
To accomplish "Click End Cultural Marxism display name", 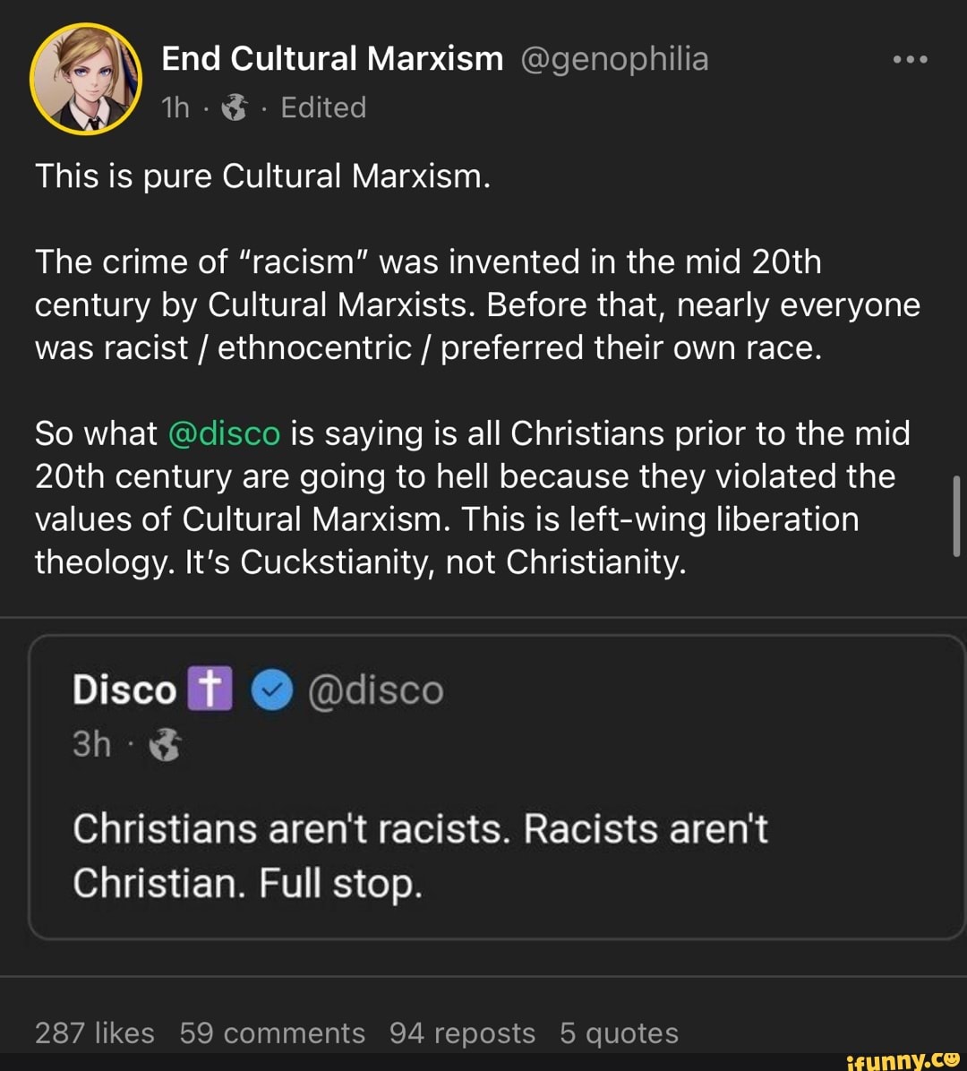I will (330, 58).
